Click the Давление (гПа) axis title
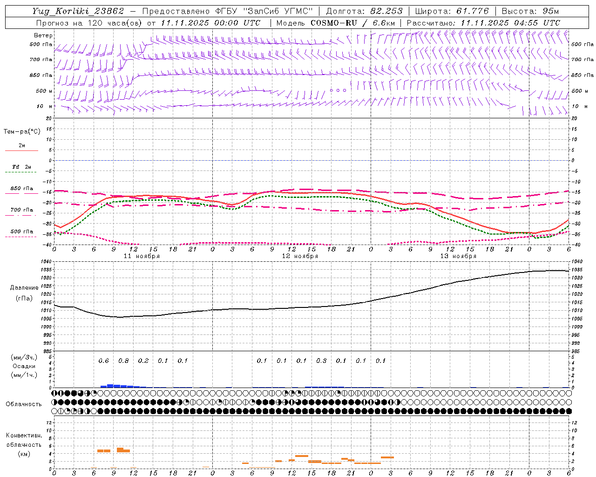 pyautogui.click(x=22, y=293)
